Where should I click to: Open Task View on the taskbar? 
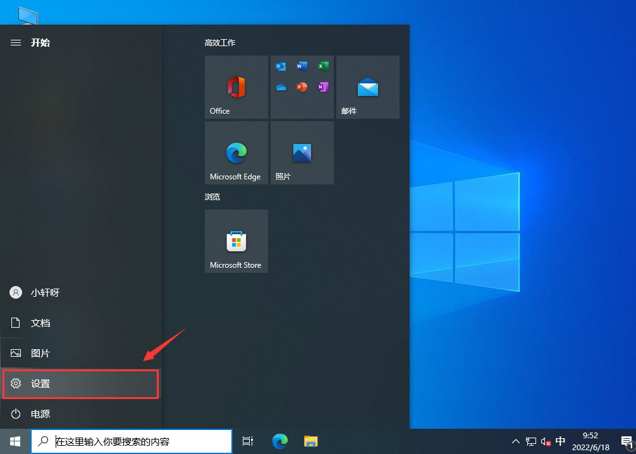(x=247, y=441)
